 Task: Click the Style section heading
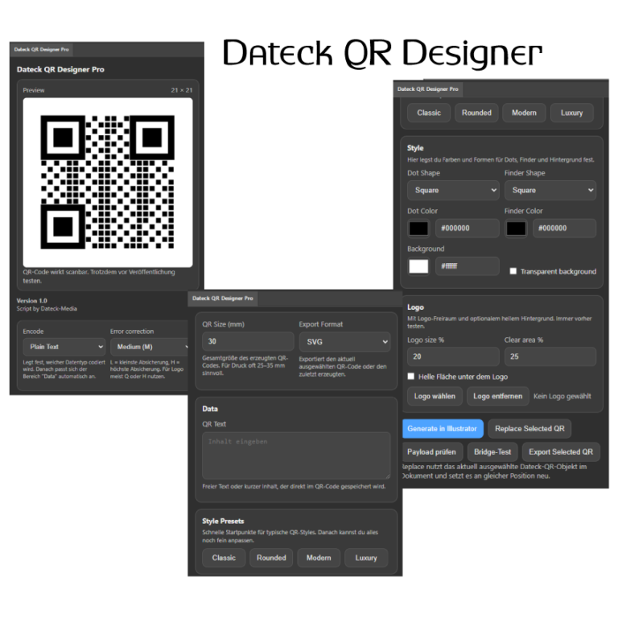(x=415, y=148)
